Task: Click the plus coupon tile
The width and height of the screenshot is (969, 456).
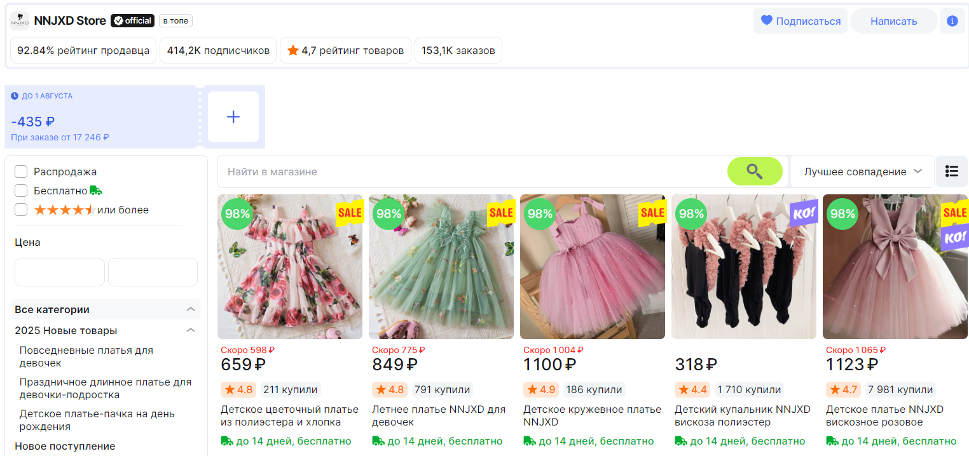Action: coord(233,117)
